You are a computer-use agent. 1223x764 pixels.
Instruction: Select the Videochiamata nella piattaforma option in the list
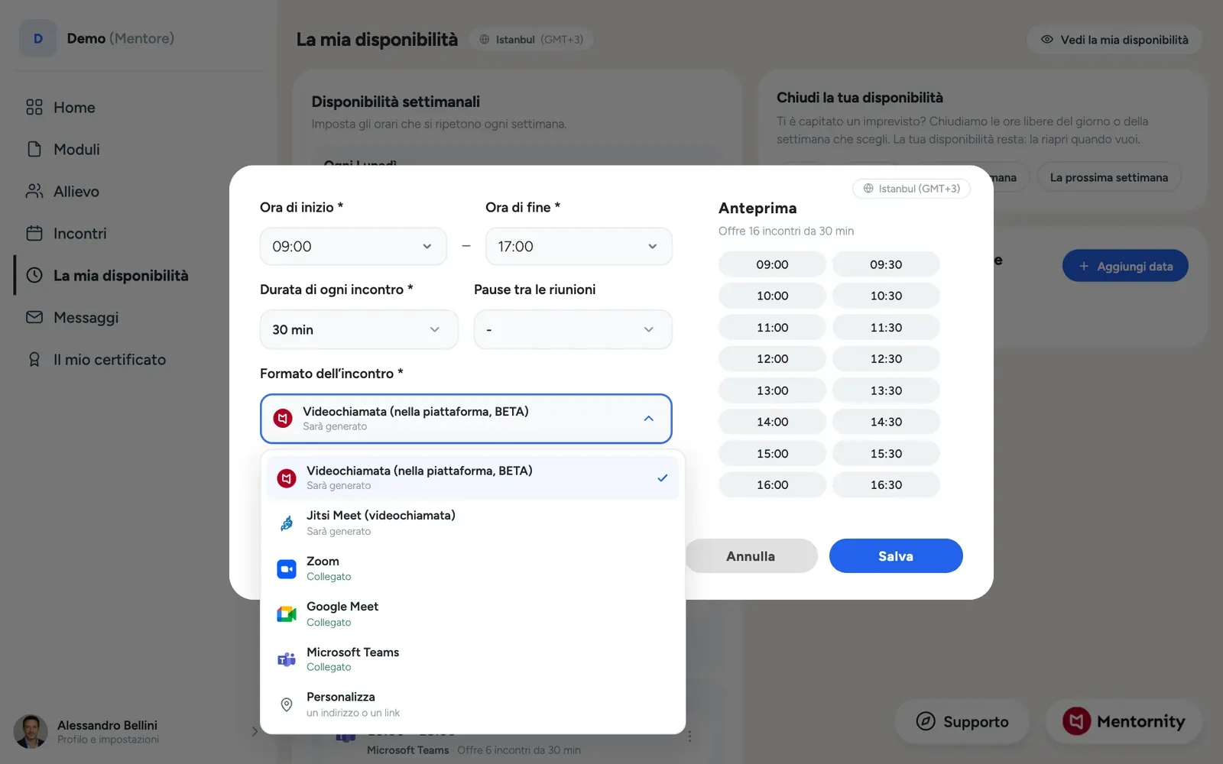472,477
